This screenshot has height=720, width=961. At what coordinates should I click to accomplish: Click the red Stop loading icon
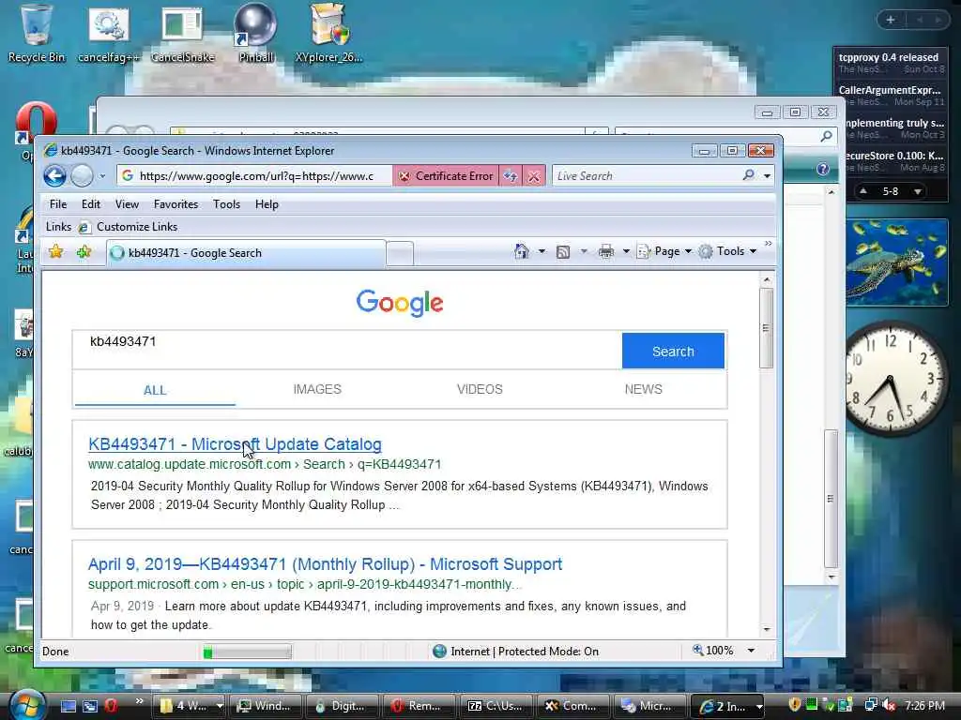[534, 176]
